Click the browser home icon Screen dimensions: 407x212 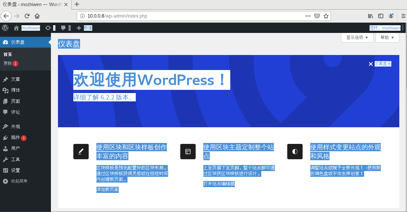[x=37, y=16]
